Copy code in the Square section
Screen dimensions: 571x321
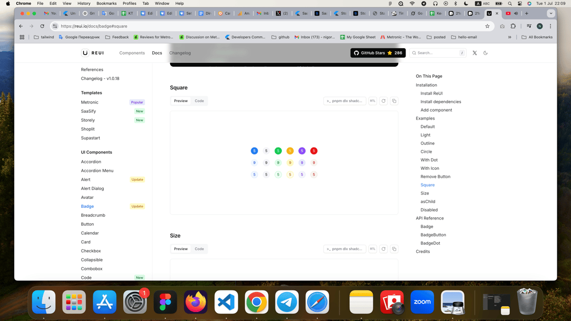[x=394, y=101]
